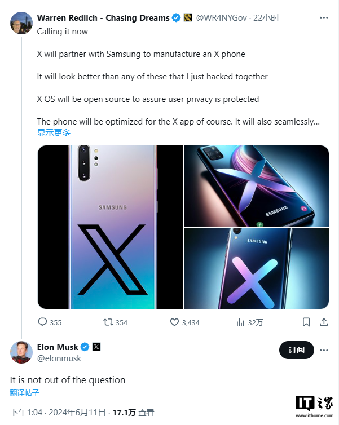Click Elon Musk's verified checkmark badge
This screenshot has height=425, width=339.
(x=85, y=347)
